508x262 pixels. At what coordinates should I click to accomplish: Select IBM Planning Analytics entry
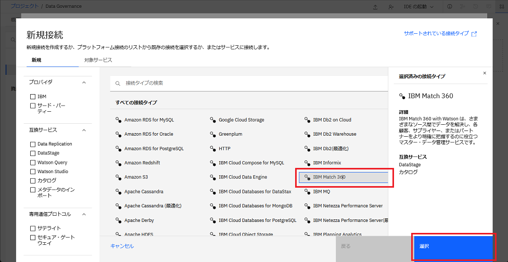337,234
